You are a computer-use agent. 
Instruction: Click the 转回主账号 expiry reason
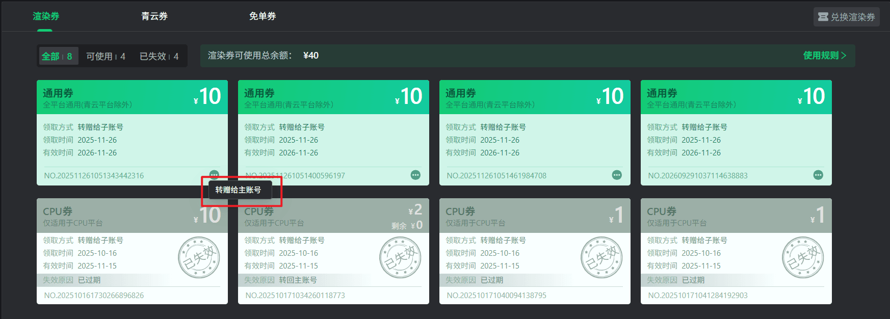point(298,280)
